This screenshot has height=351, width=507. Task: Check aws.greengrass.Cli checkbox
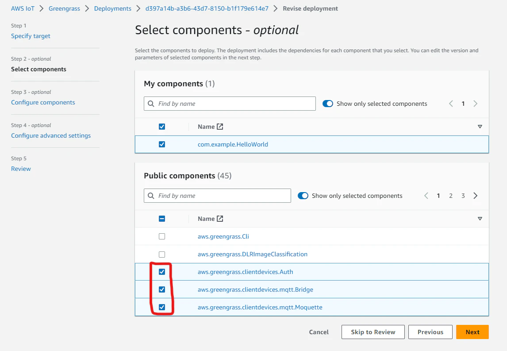(x=162, y=236)
